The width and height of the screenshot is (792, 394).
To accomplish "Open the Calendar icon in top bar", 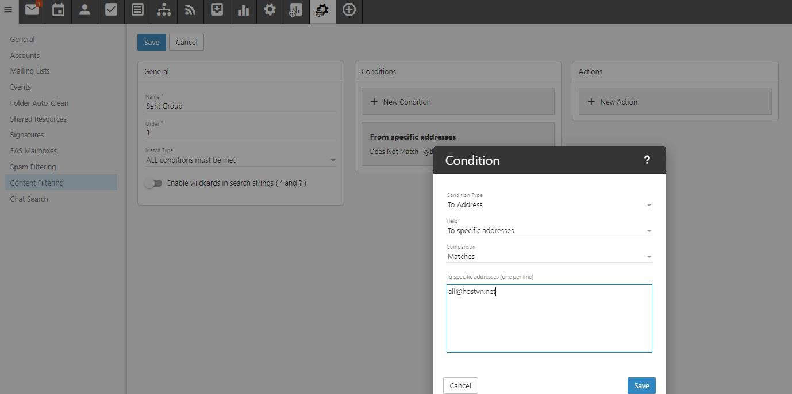I will 58,10.
